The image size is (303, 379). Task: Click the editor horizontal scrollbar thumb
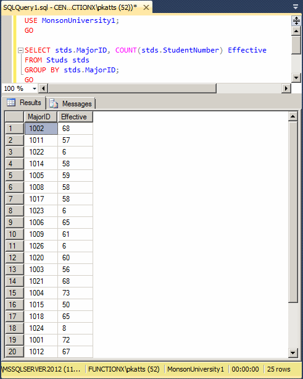click(132, 88)
